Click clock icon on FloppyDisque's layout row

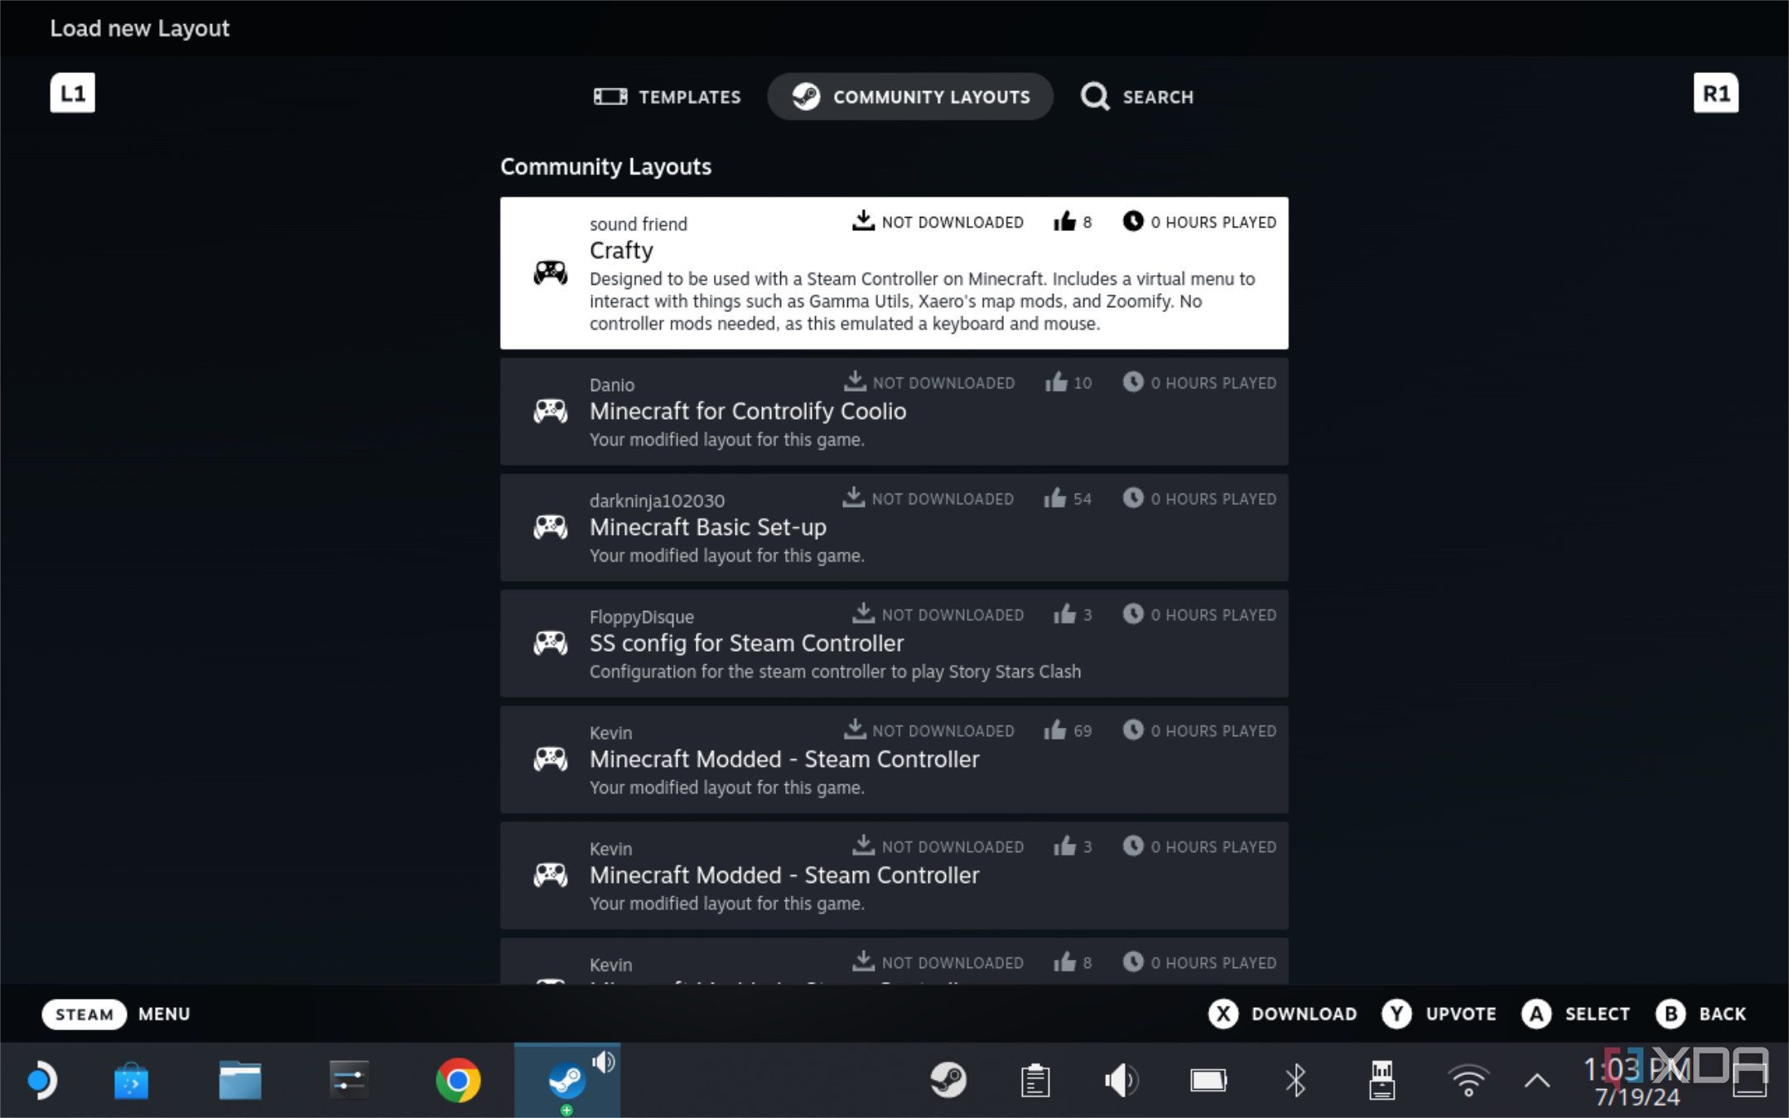point(1132,614)
